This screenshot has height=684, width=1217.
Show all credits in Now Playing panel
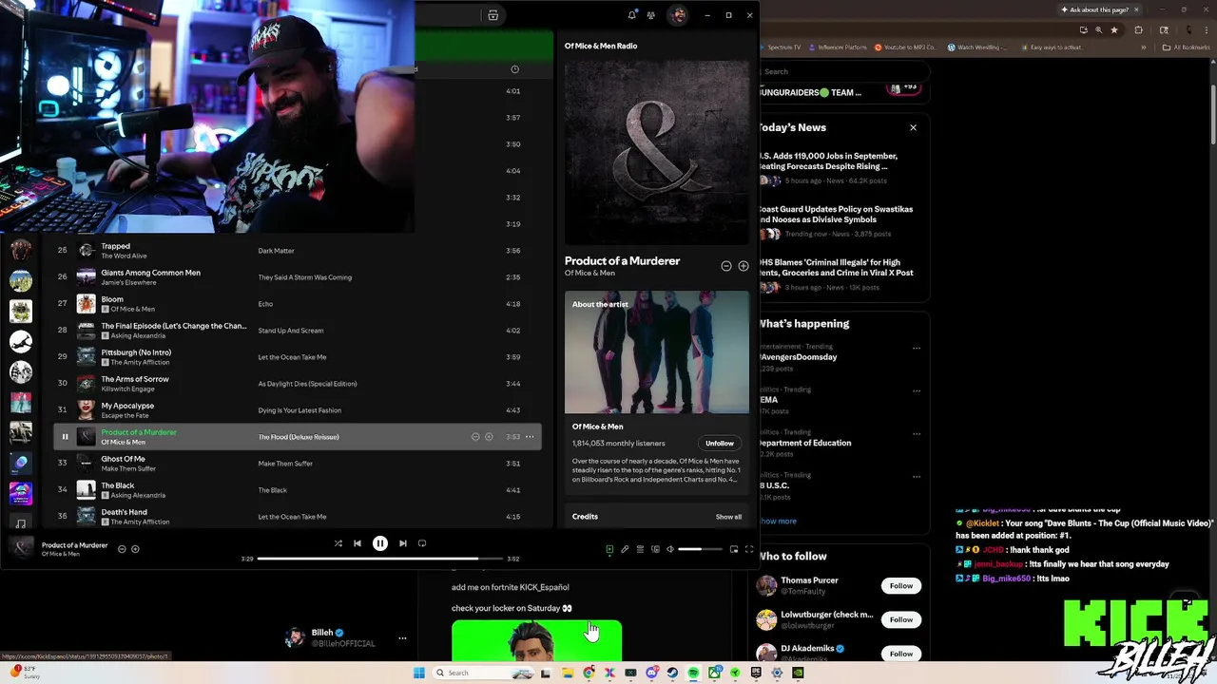[x=728, y=517]
